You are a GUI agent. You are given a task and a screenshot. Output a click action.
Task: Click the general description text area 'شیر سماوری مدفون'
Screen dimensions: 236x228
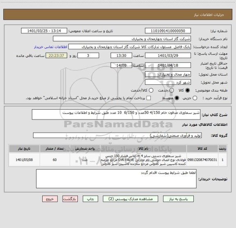116,115
